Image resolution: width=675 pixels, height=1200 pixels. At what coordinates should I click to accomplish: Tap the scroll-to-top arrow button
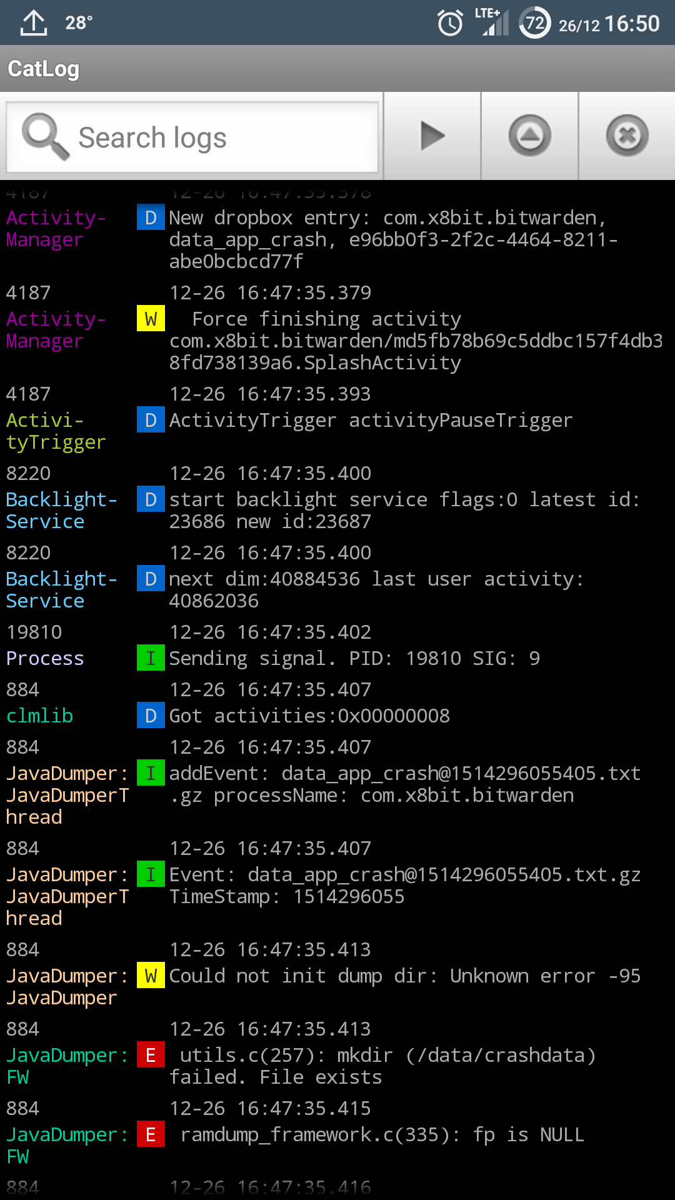pyautogui.click(x=529, y=136)
